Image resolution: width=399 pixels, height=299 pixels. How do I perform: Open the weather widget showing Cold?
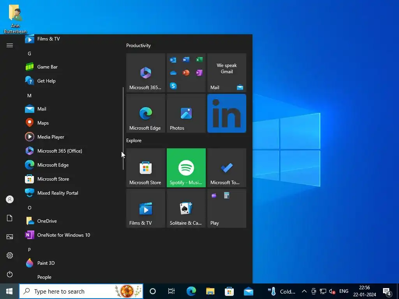[x=282, y=291]
